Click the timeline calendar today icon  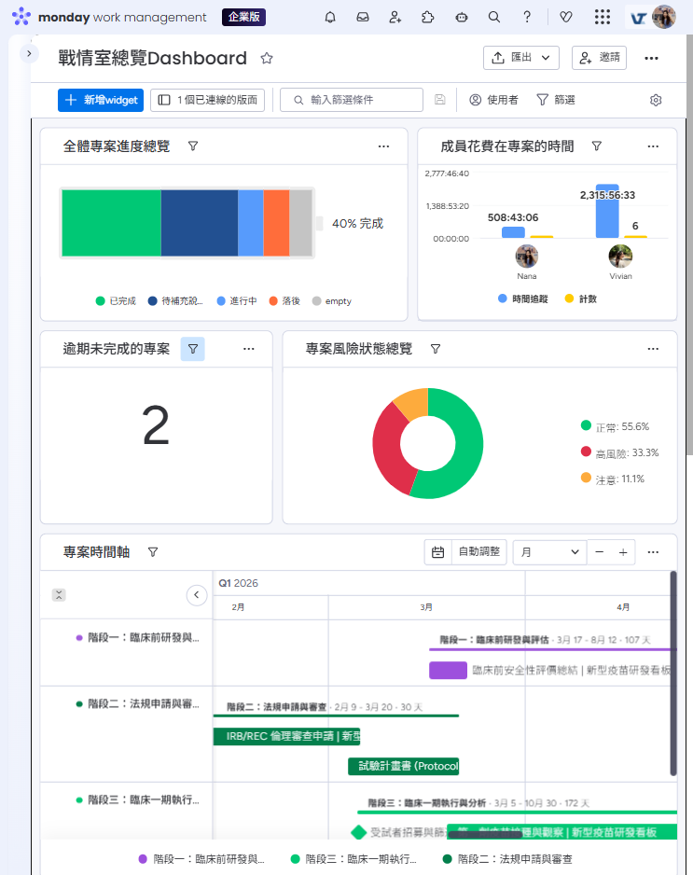[438, 552]
